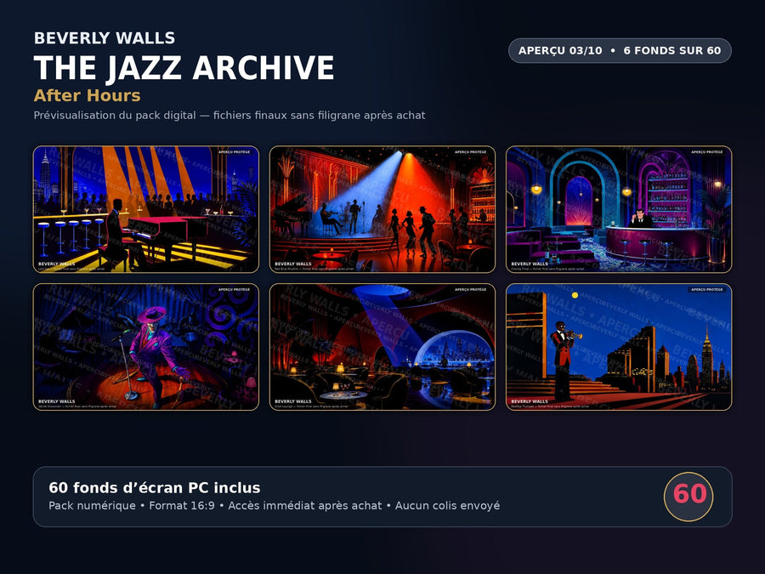
Task: Click the Pack numérique • Format 16:9 line
Action: coord(275,506)
